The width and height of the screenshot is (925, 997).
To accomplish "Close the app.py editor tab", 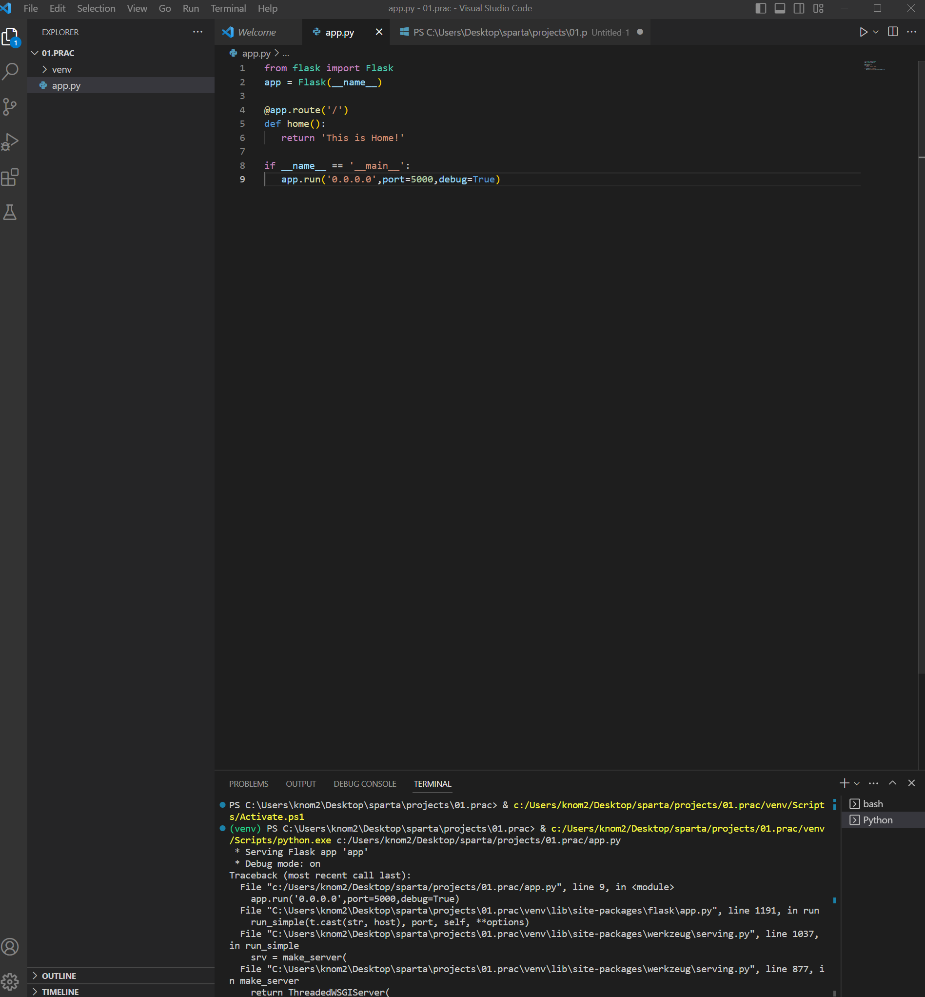I will coord(379,32).
